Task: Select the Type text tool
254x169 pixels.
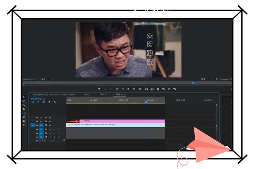Action: (x=24, y=125)
